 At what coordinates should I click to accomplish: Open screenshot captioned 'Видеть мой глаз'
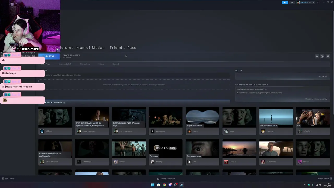tap(202, 148)
